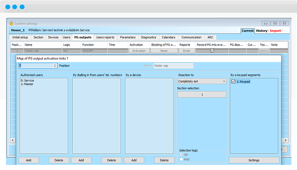Tick the Record PG into events checkbox
This screenshot has width=297, height=170.
pos(212,51)
